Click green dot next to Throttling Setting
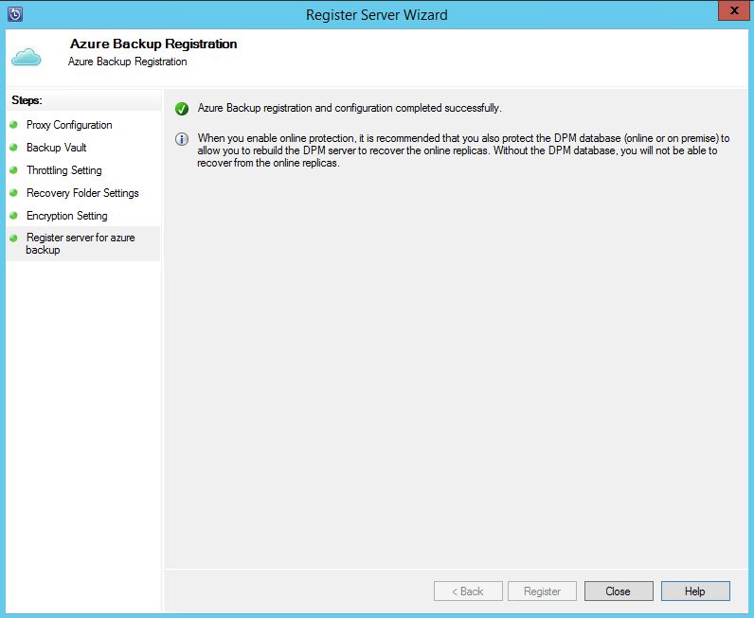754x618 pixels. (x=13, y=169)
